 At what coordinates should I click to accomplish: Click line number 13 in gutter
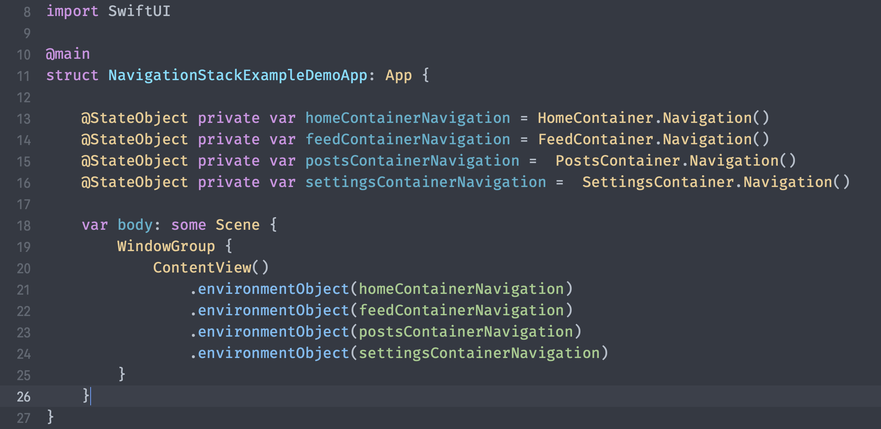23,119
